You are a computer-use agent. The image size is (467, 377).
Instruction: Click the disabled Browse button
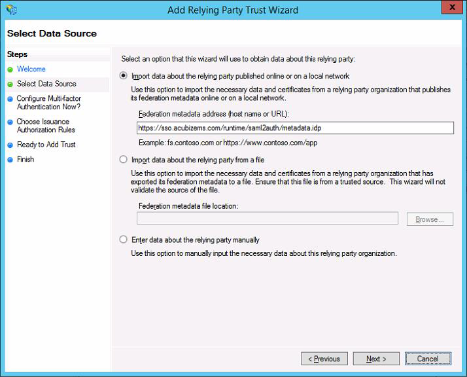pyautogui.click(x=430, y=219)
